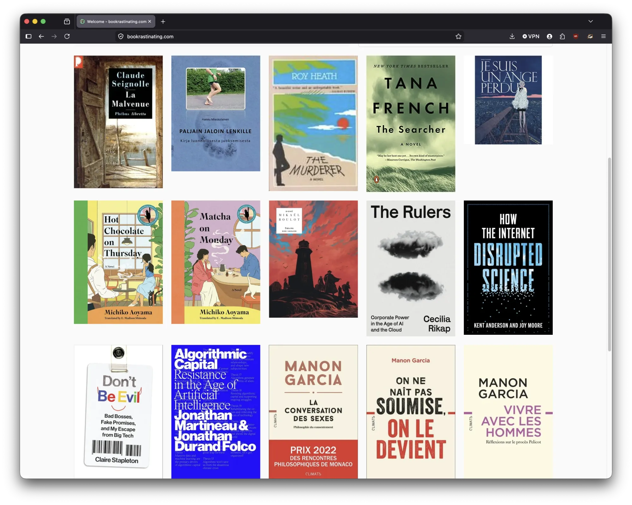Click the page vertical scrollbar

click(610, 254)
